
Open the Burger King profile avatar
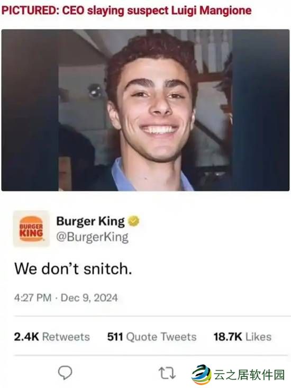(x=31, y=229)
